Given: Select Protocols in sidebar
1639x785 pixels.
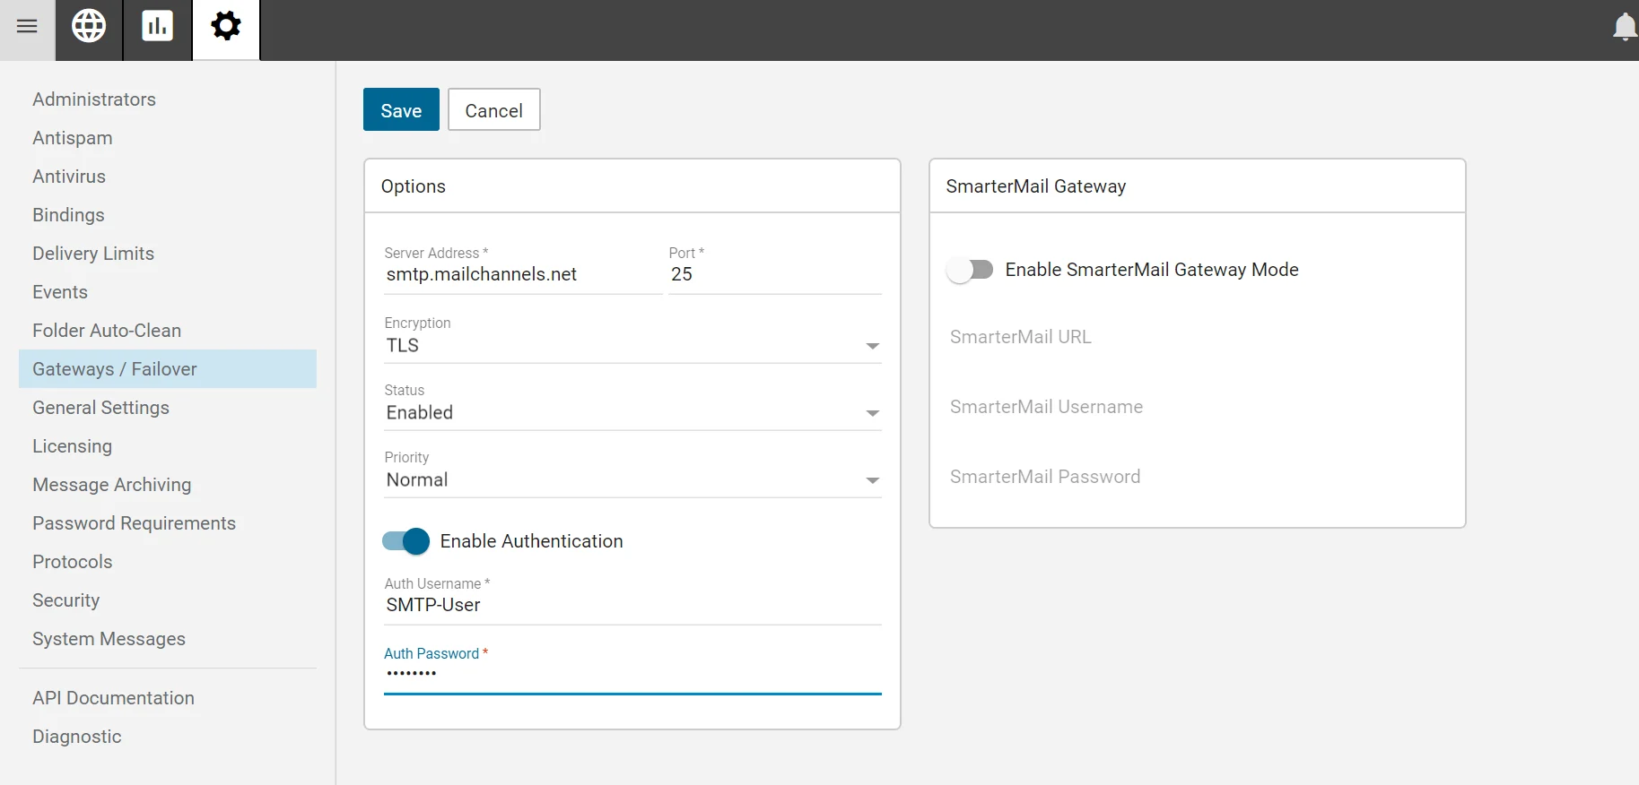Looking at the screenshot, I should 73,562.
